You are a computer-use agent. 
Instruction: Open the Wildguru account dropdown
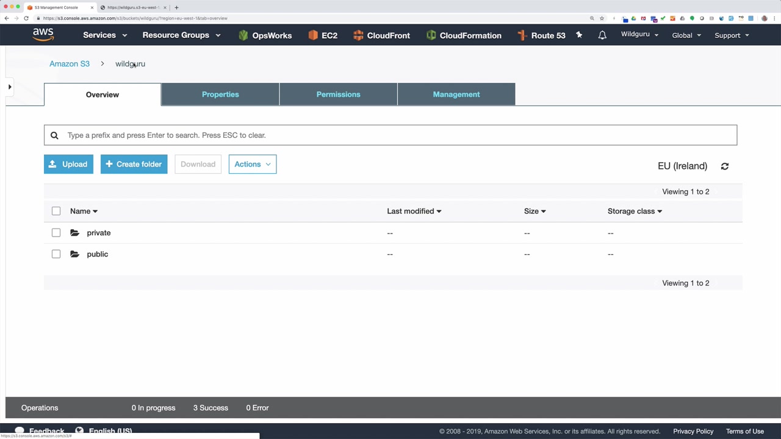tap(639, 35)
